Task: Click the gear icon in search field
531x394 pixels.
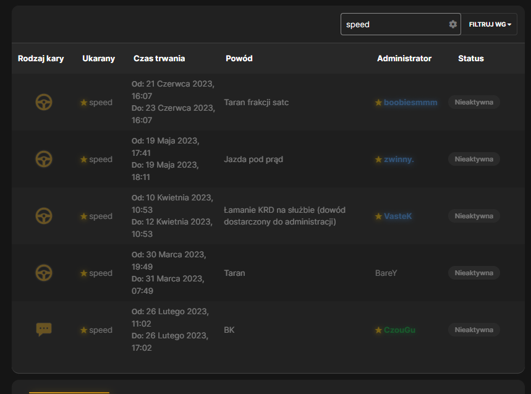Action: tap(452, 24)
